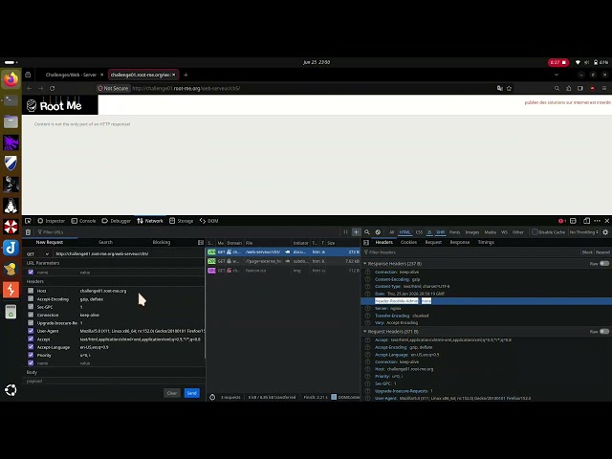Open Firefox hamburger application menu
The image size is (612, 459).
click(x=604, y=89)
